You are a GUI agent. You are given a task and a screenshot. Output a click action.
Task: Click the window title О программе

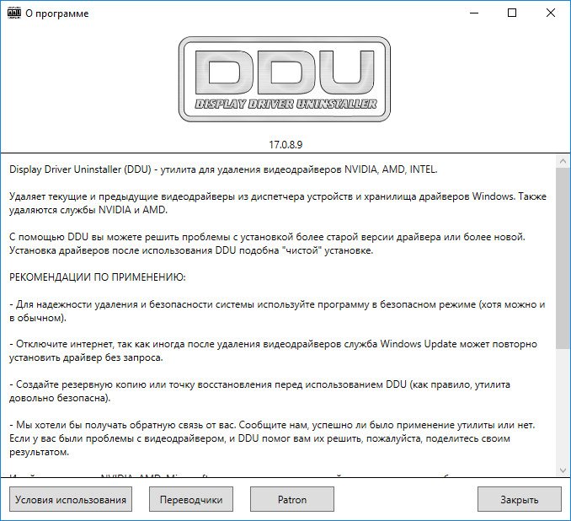(x=57, y=13)
